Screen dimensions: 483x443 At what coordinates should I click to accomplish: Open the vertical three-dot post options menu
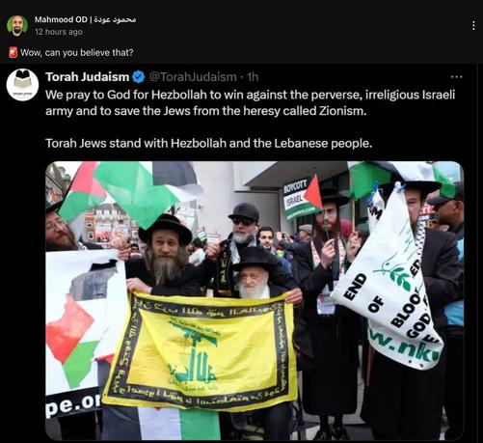point(473,25)
